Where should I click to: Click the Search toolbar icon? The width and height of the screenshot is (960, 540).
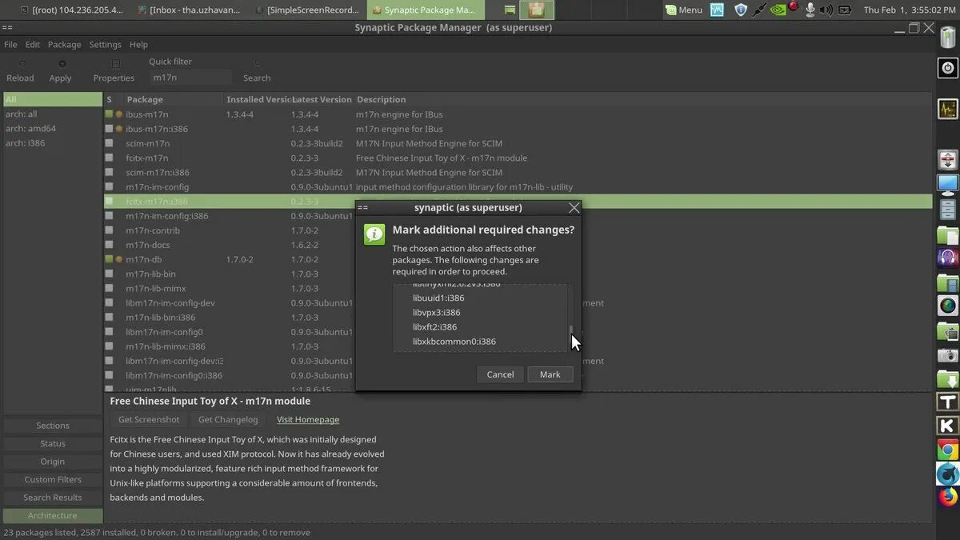click(258, 63)
